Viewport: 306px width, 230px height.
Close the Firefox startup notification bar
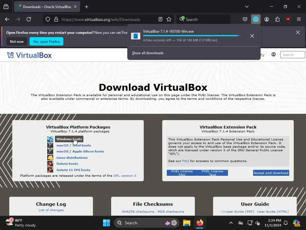click(298, 32)
